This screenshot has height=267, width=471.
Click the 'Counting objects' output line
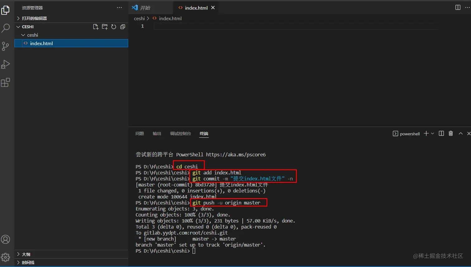(x=183, y=215)
